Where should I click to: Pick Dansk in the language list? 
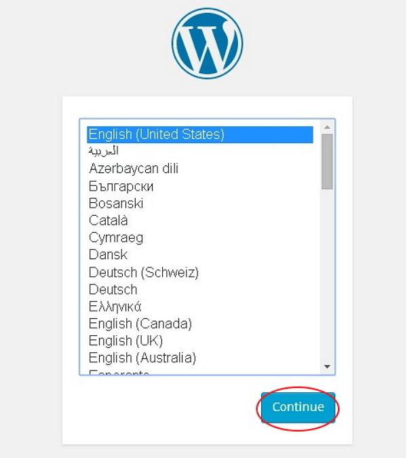[108, 255]
